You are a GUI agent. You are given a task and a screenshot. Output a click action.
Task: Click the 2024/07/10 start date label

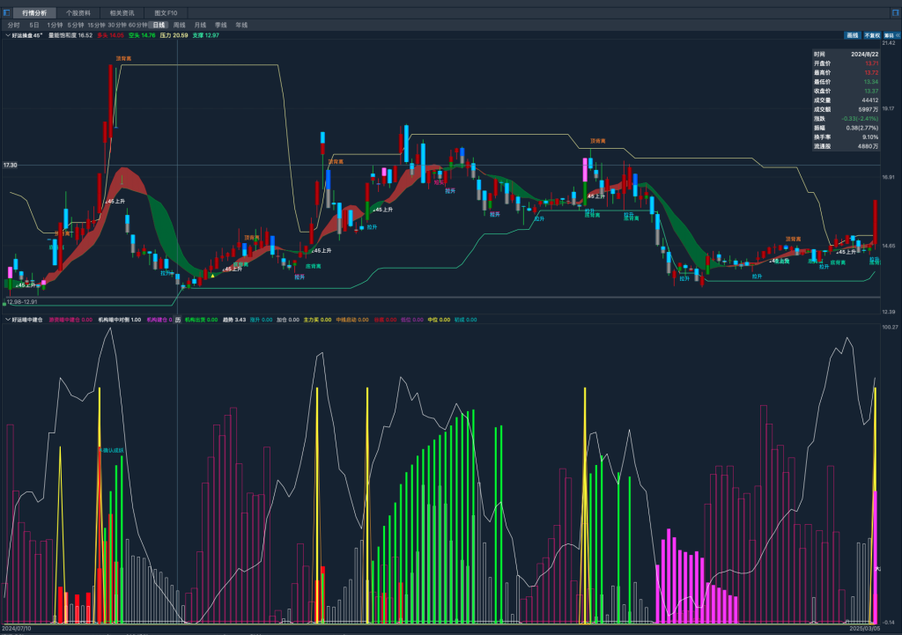click(17, 629)
